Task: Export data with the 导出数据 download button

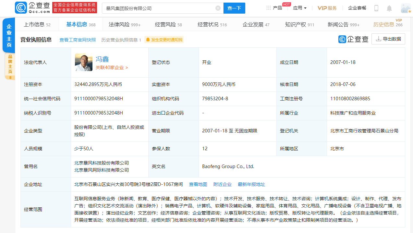Action: 388,39
